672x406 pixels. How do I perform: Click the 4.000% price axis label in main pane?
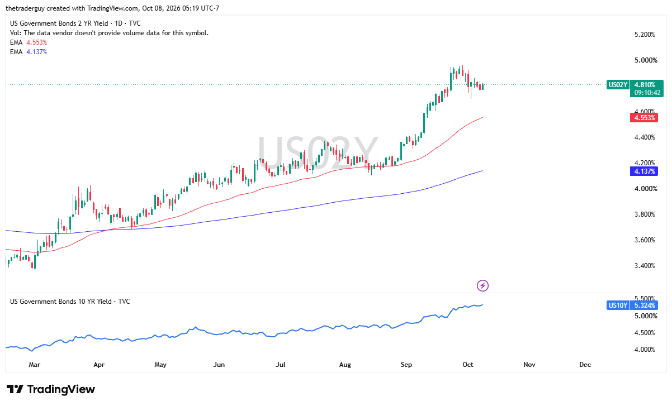(645, 189)
